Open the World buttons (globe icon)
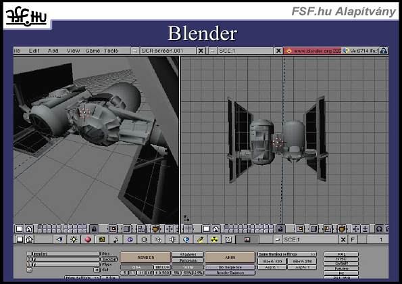The image size is (402, 284). coord(186,239)
